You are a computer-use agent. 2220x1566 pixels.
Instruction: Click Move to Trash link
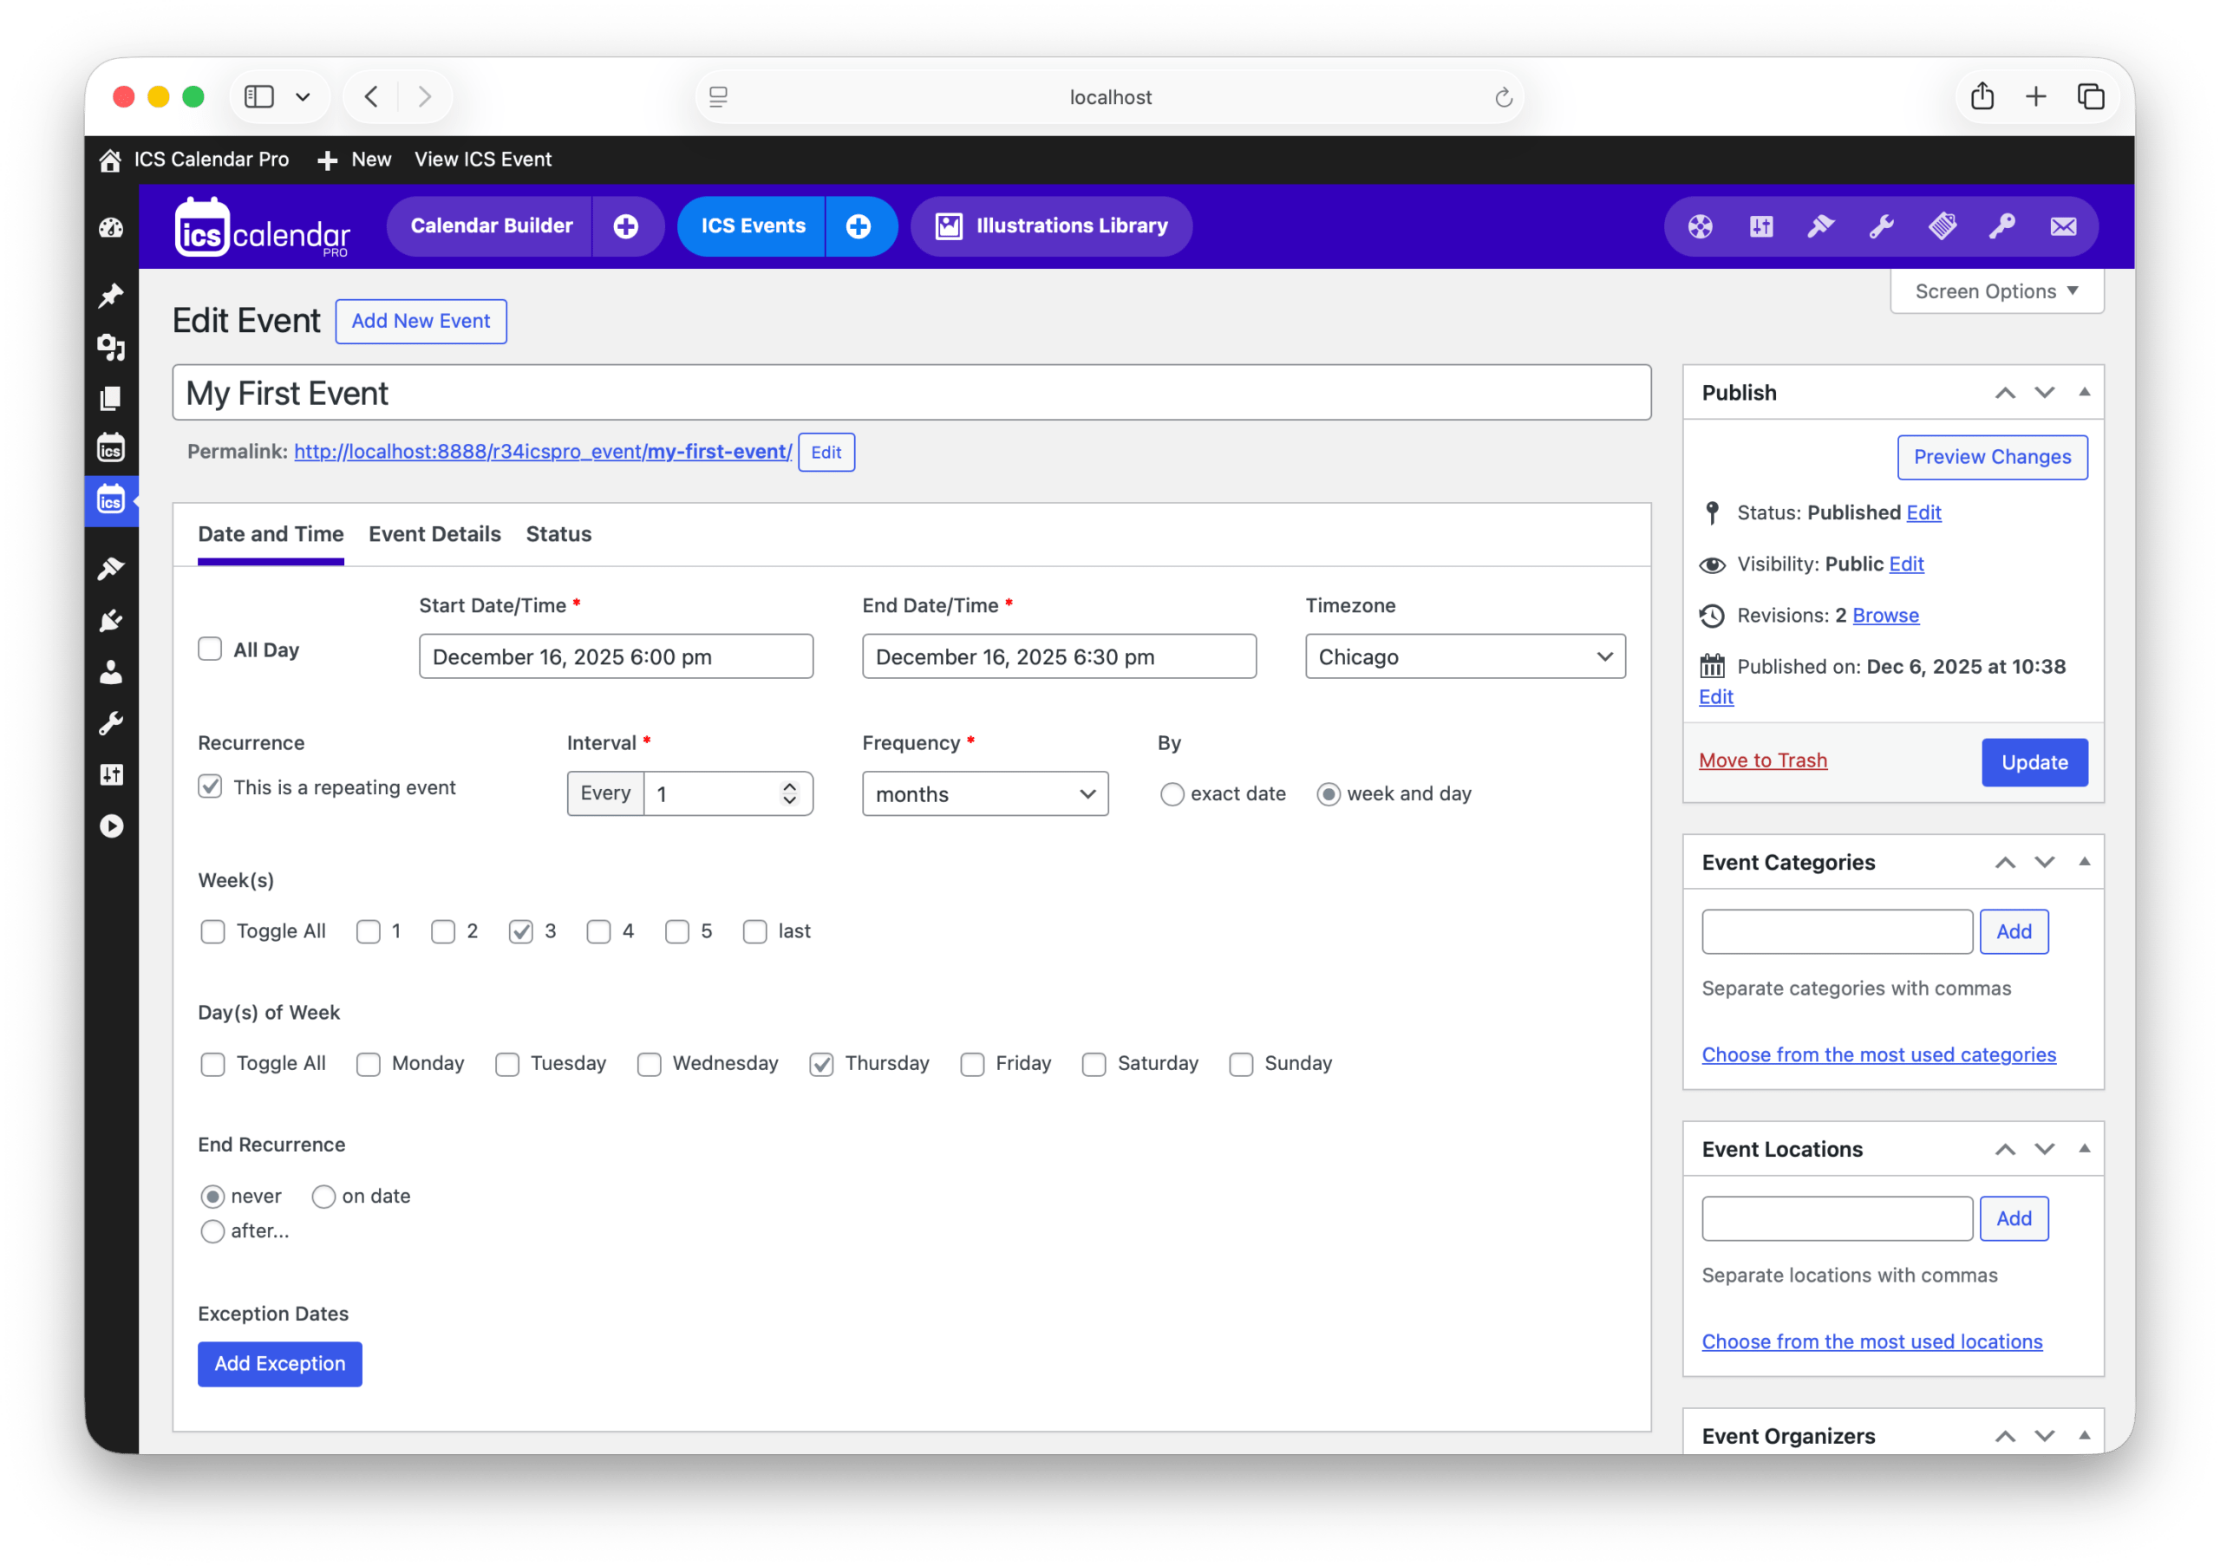coord(1761,760)
